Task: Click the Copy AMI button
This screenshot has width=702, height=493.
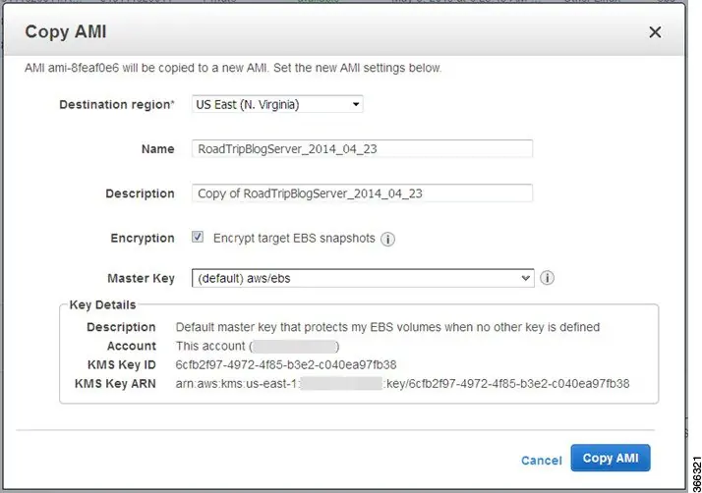Action: (x=611, y=458)
